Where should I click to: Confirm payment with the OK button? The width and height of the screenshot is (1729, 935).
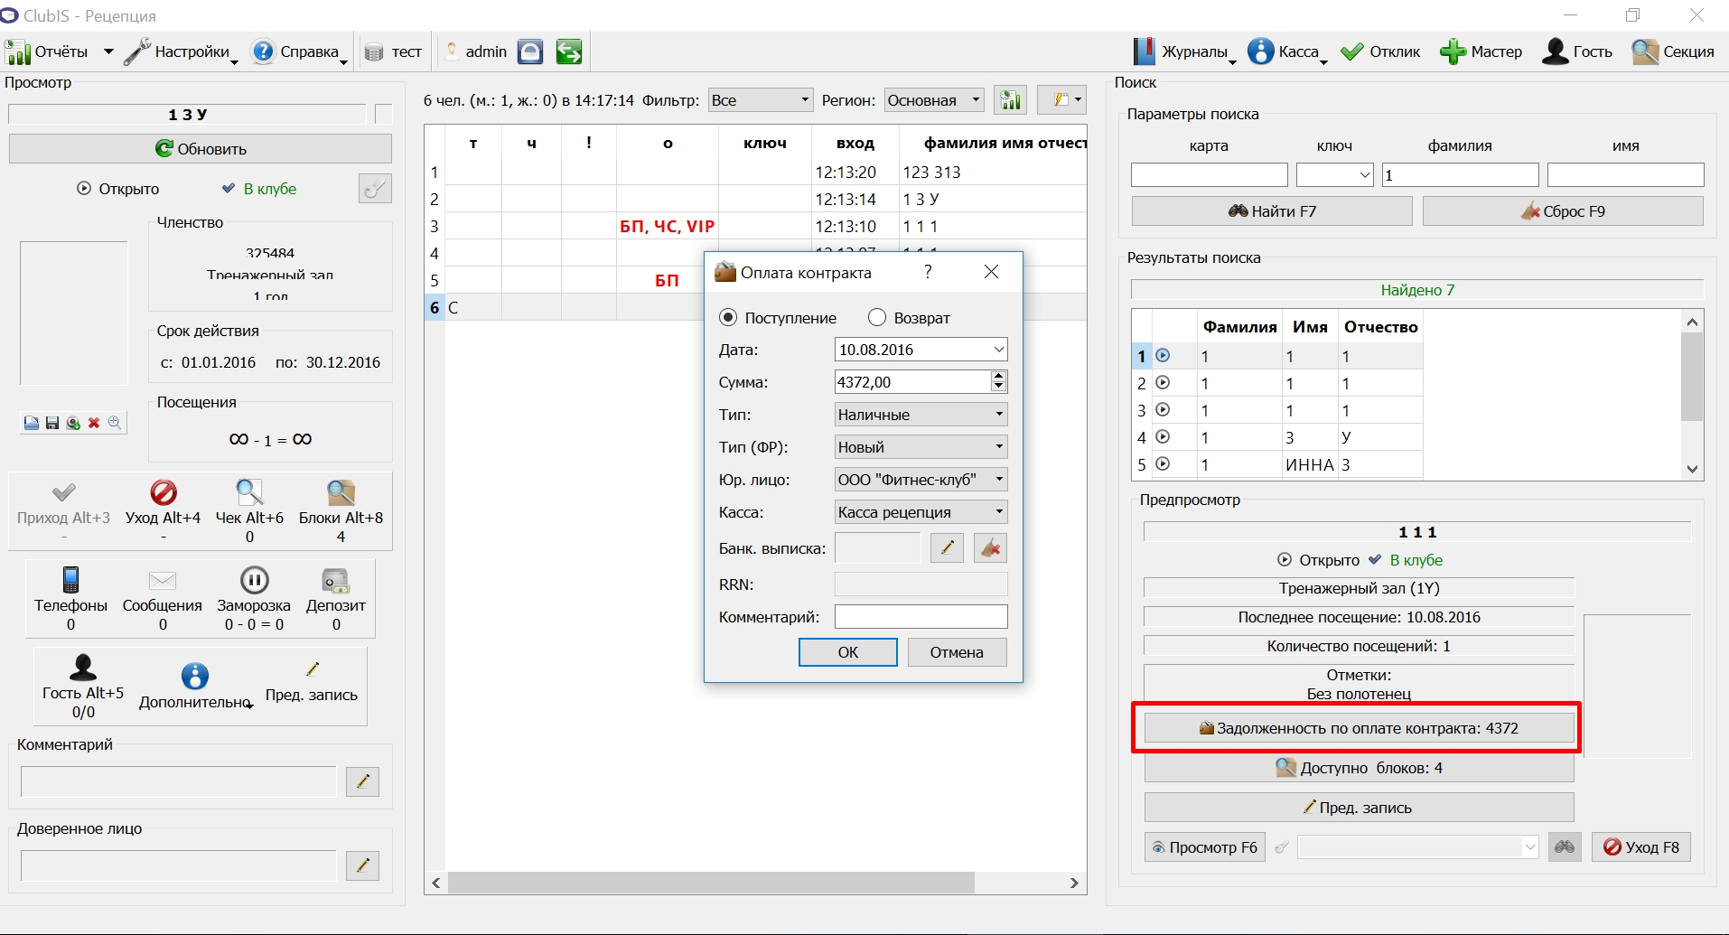click(847, 652)
